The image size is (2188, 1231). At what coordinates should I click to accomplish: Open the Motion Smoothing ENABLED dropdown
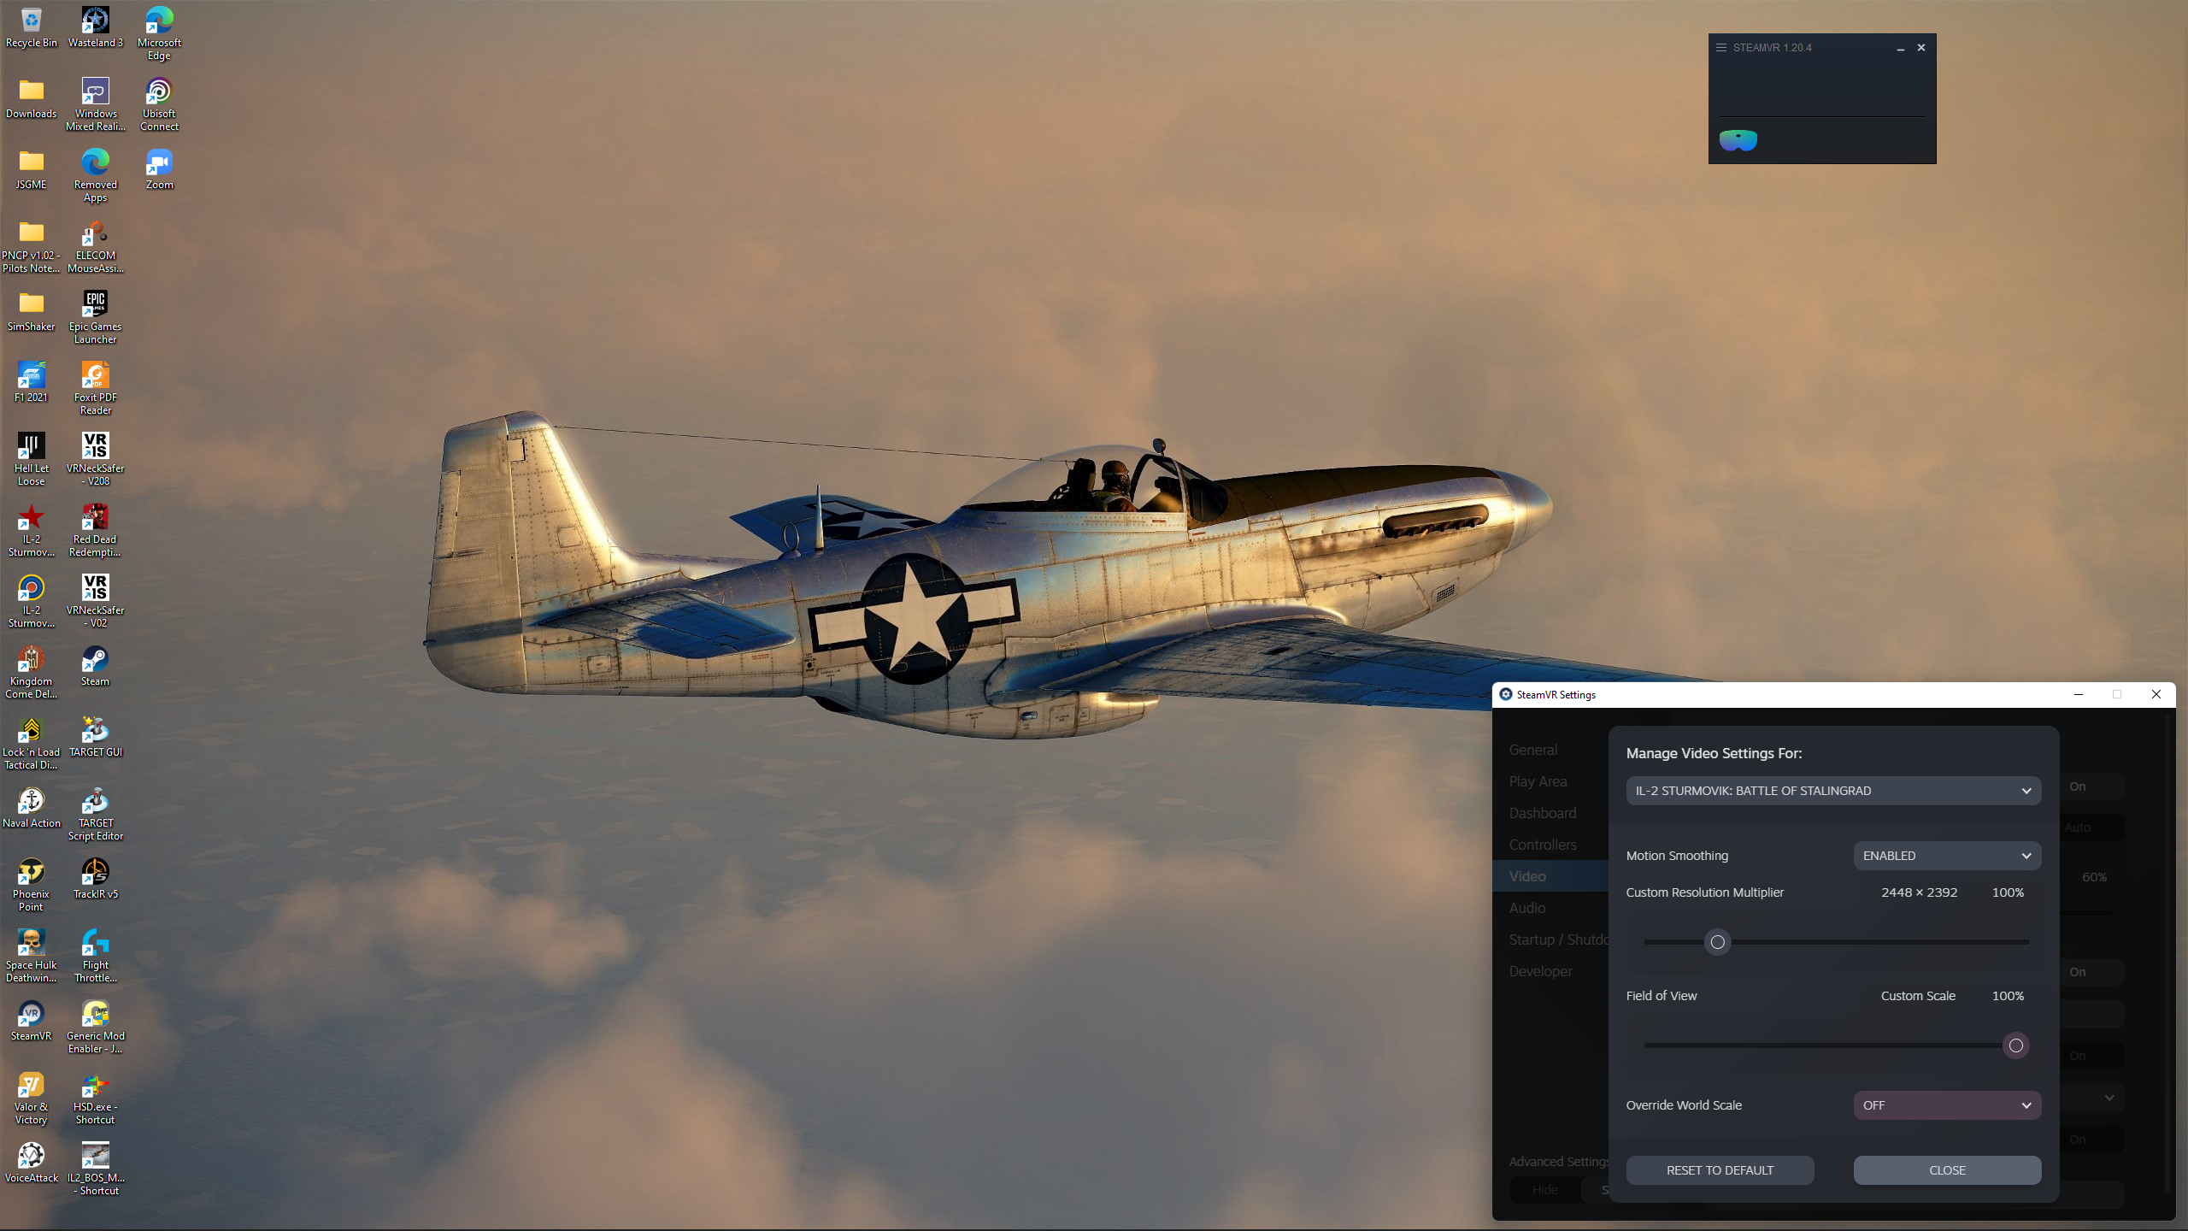tap(1947, 856)
